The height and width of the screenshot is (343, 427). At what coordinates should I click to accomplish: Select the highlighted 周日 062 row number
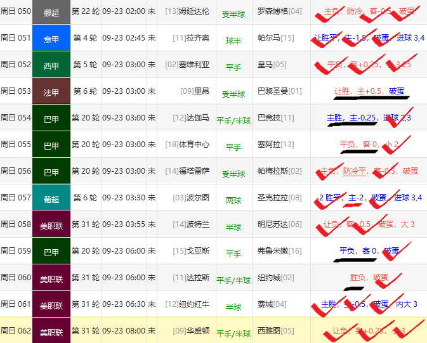(15, 331)
